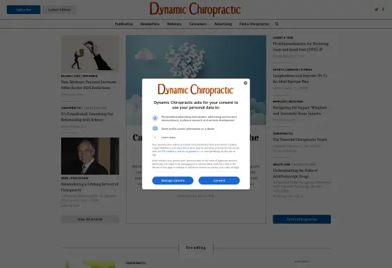
Task: Click the Subscribe button
Action: pos(23,10)
